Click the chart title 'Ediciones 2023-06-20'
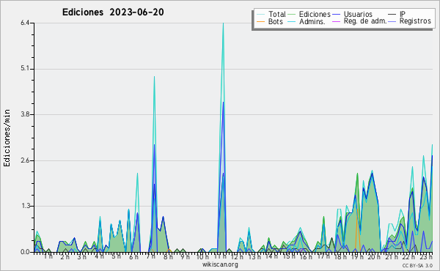Image resolution: width=440 pixels, height=271 pixels. click(113, 12)
